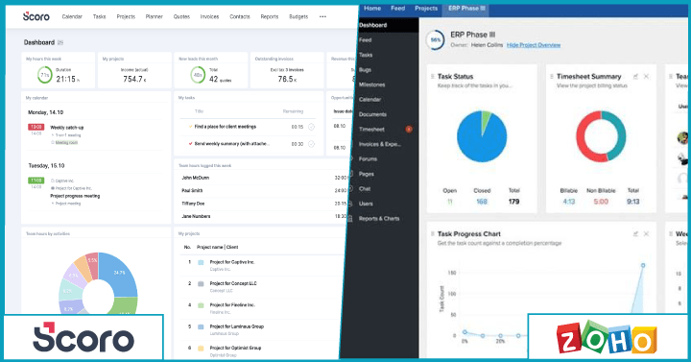The width and height of the screenshot is (691, 362).
Task: Grab the Task Status widget drag handle
Action: pos(432,76)
